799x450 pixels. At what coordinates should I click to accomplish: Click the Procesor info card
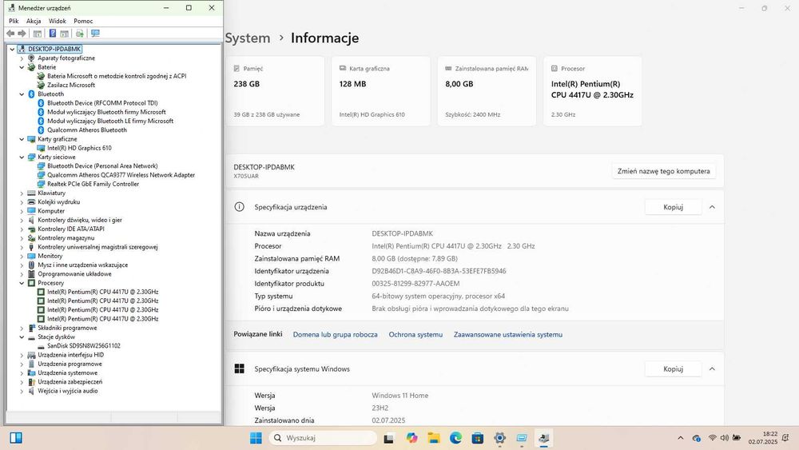pos(593,91)
